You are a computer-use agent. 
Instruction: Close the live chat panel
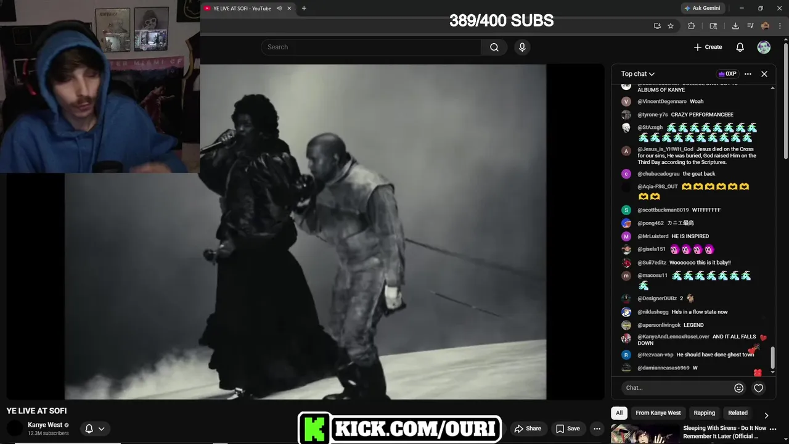(x=764, y=74)
